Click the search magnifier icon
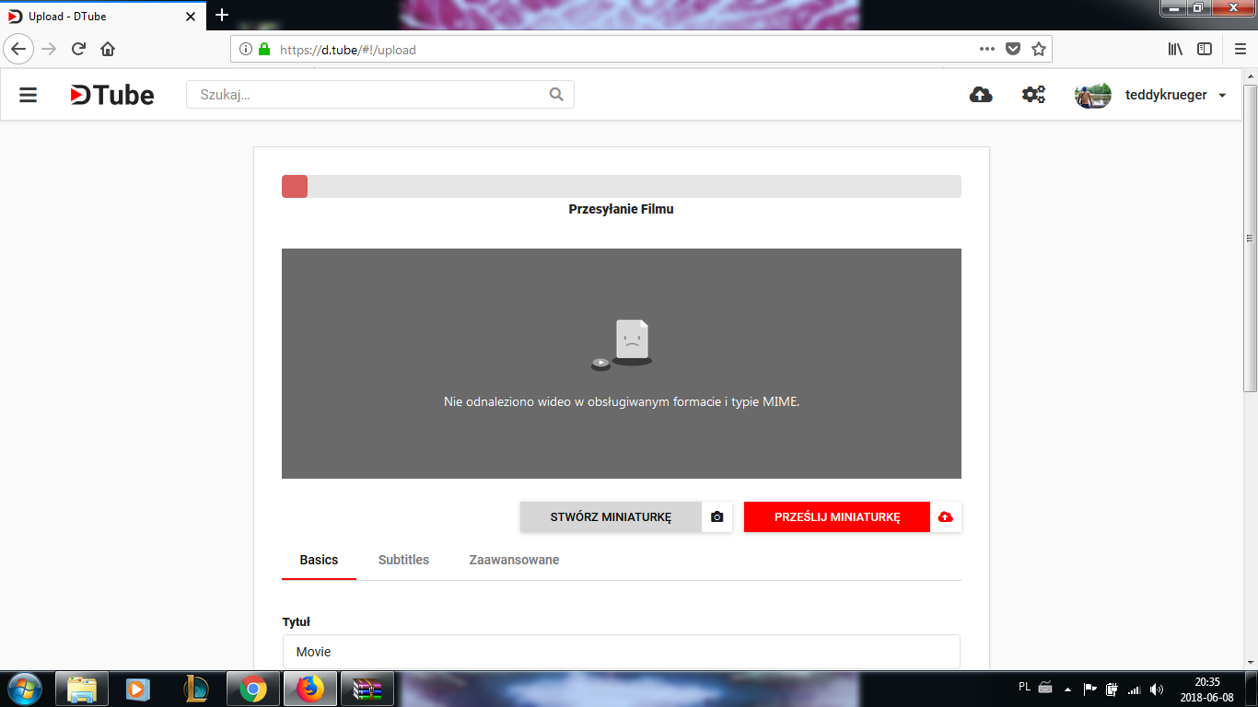This screenshot has width=1258, height=707. 556,94
